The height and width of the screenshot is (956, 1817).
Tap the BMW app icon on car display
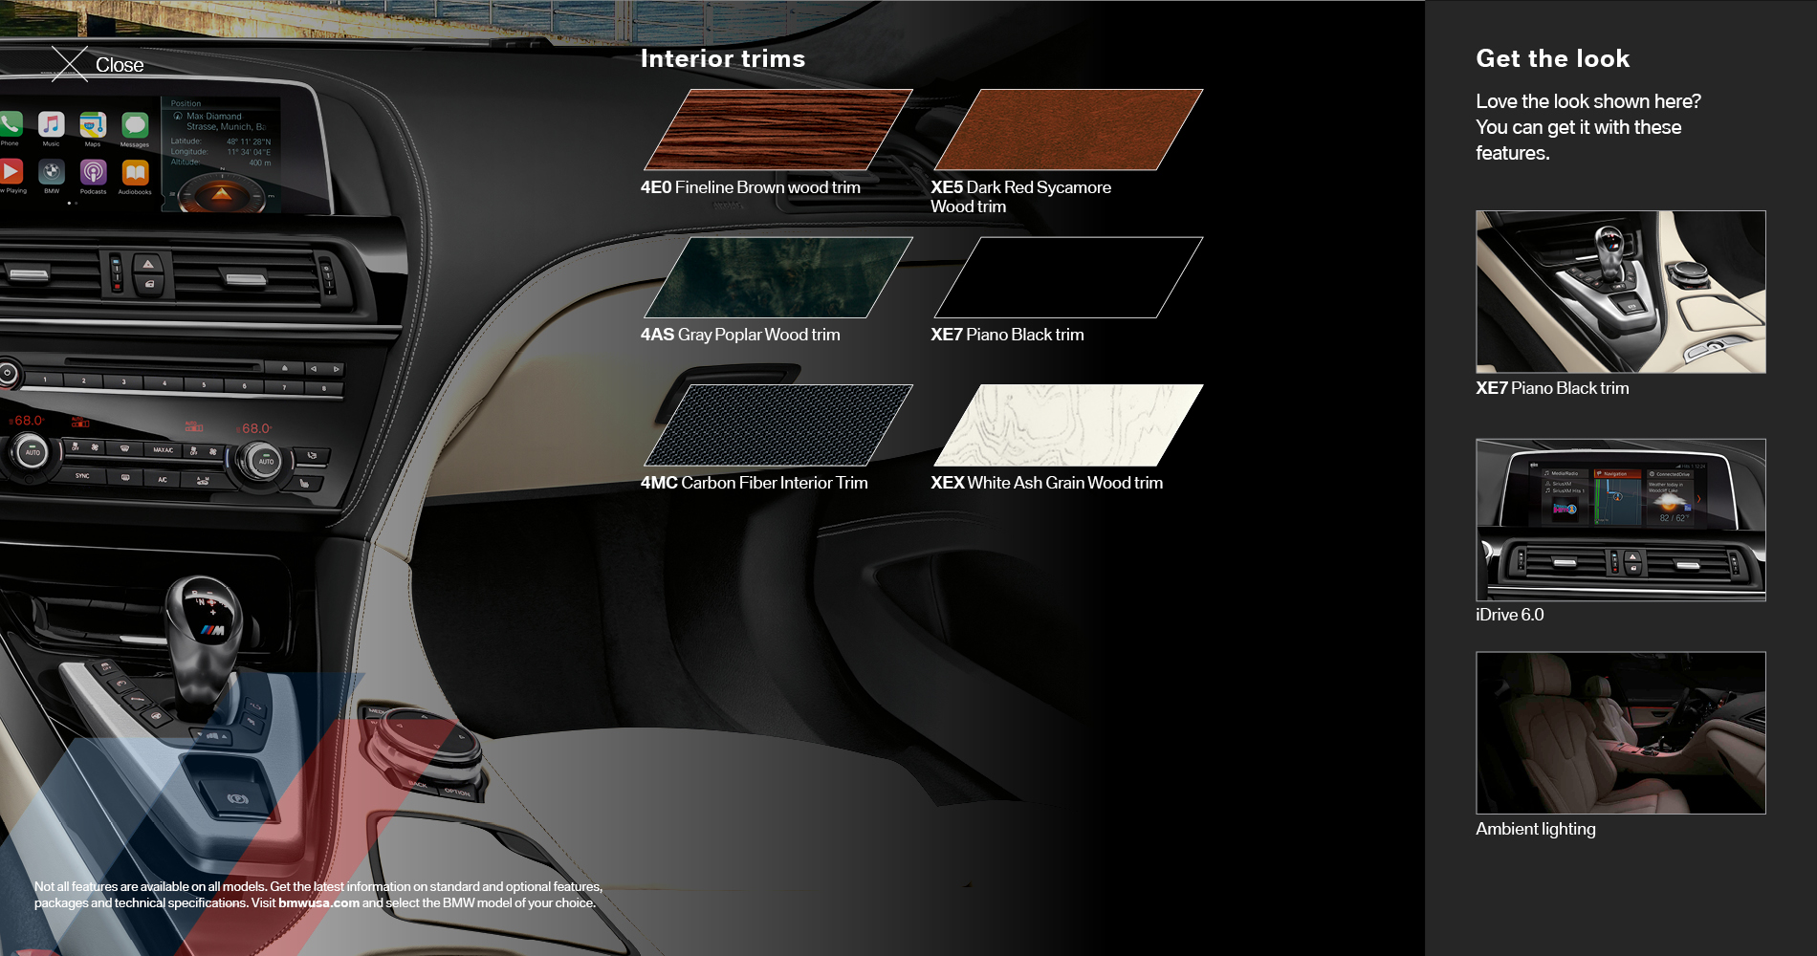tap(52, 172)
